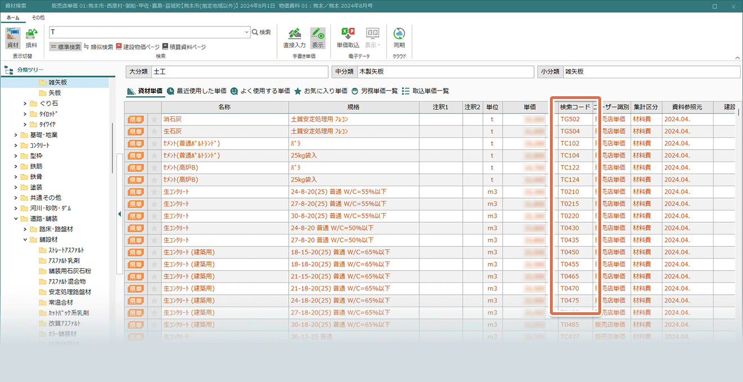Screen dimensions: 743x382
Task: Favorite star for 生石灰 row
Action: [x=154, y=132]
